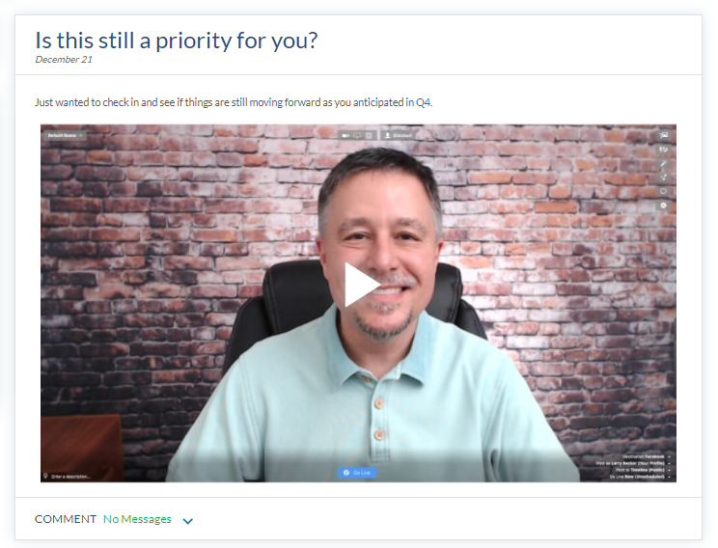
Task: Open the share connections icon
Action: click(x=664, y=177)
